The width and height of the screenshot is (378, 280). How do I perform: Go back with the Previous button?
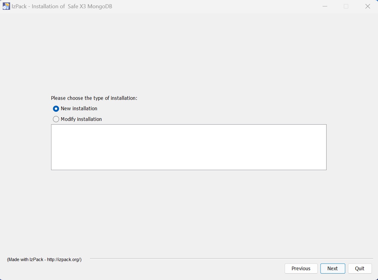coord(301,268)
